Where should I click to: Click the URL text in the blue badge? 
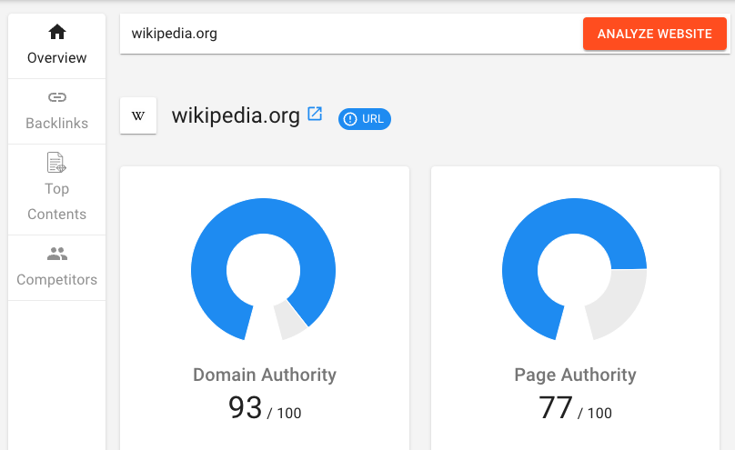373,119
